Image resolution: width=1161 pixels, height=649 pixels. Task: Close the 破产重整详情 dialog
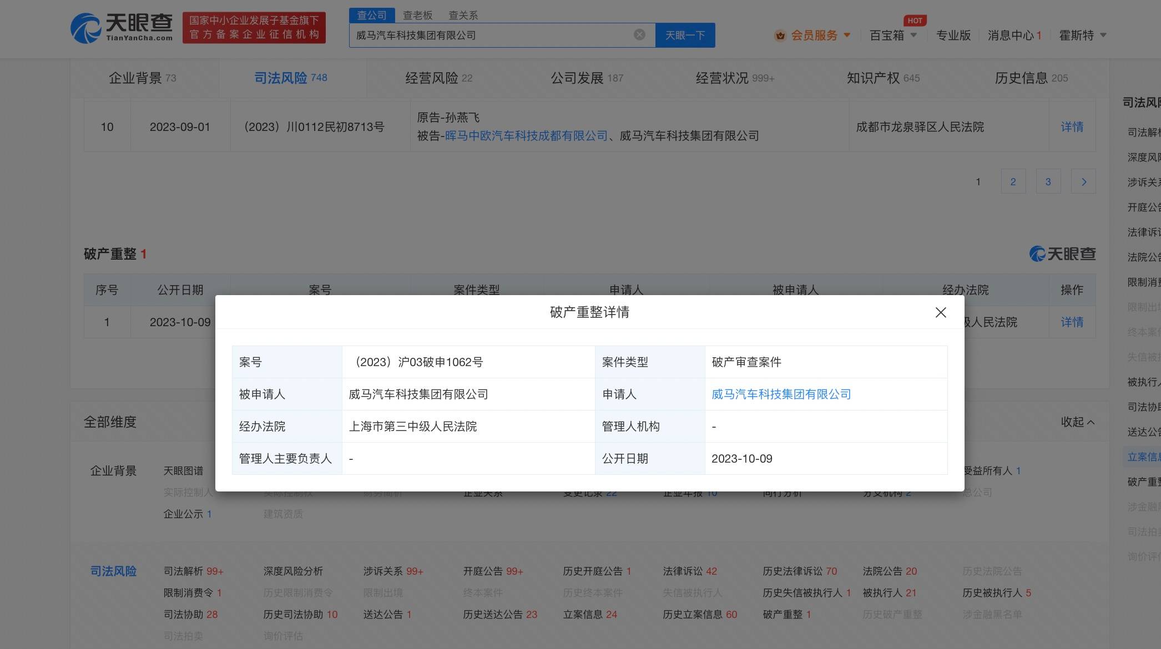pos(941,312)
